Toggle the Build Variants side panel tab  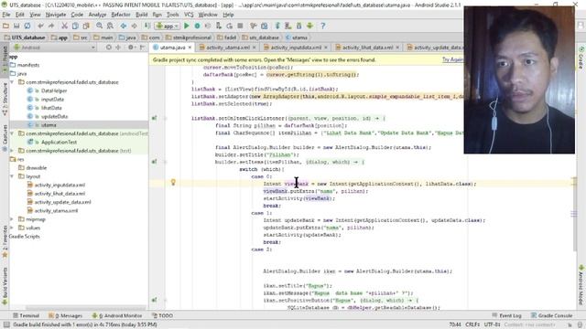pos(5,286)
